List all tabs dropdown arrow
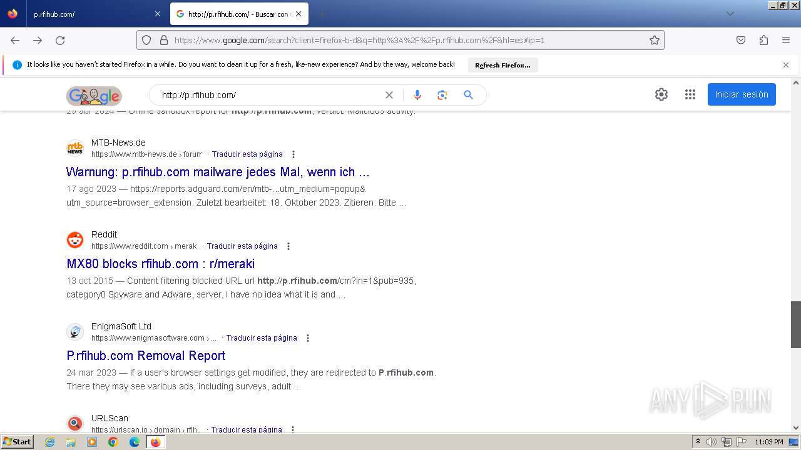The image size is (801, 450). [x=730, y=14]
